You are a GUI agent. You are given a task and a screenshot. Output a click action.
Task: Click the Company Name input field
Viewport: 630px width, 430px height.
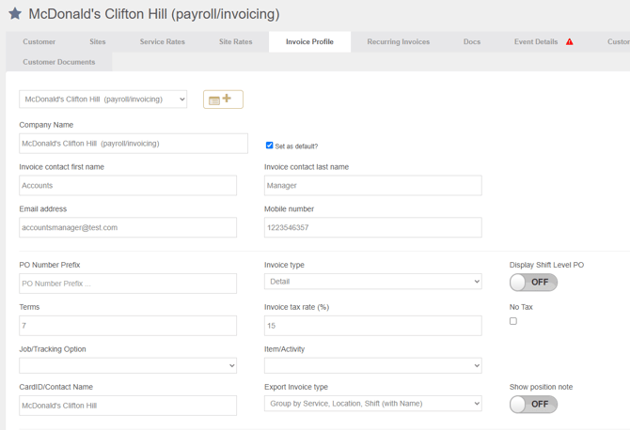click(134, 144)
